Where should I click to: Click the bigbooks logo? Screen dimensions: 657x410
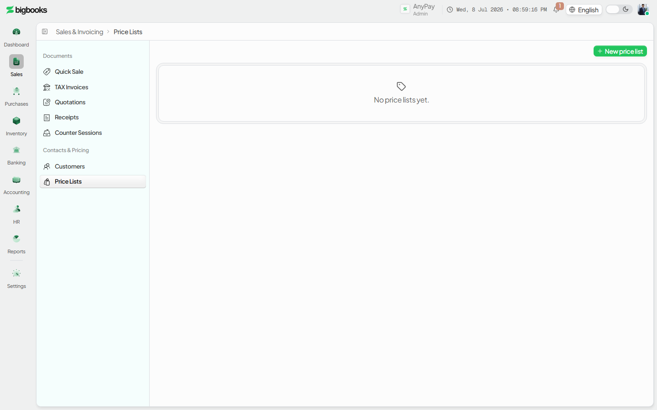(x=26, y=10)
